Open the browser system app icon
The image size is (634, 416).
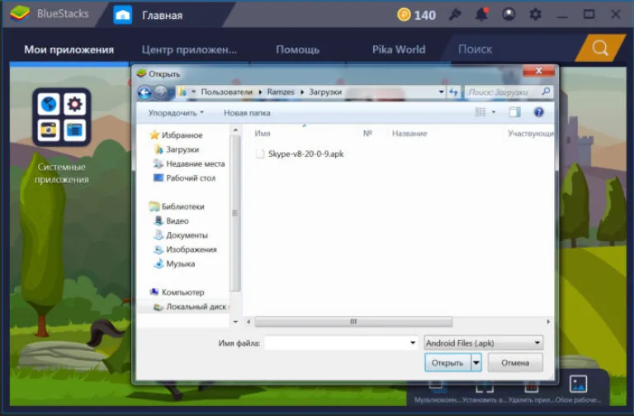(x=49, y=103)
